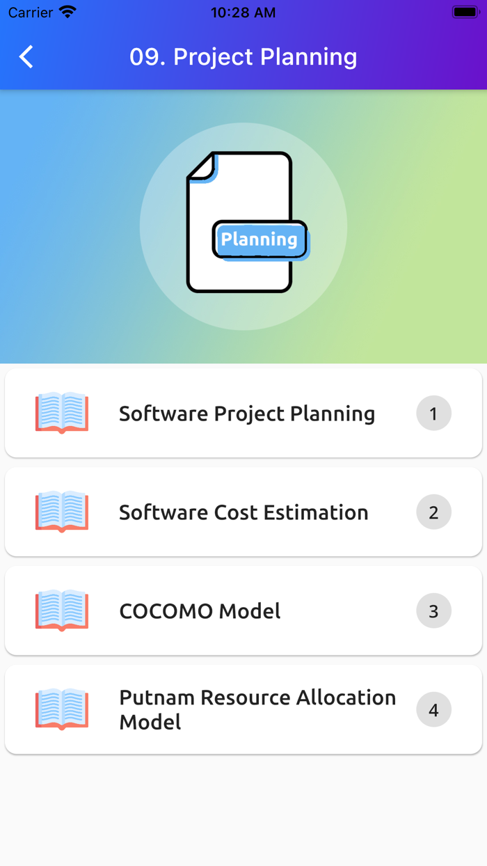
Task: Tap the Wi-Fi icon in the status bar
Action: [x=66, y=11]
